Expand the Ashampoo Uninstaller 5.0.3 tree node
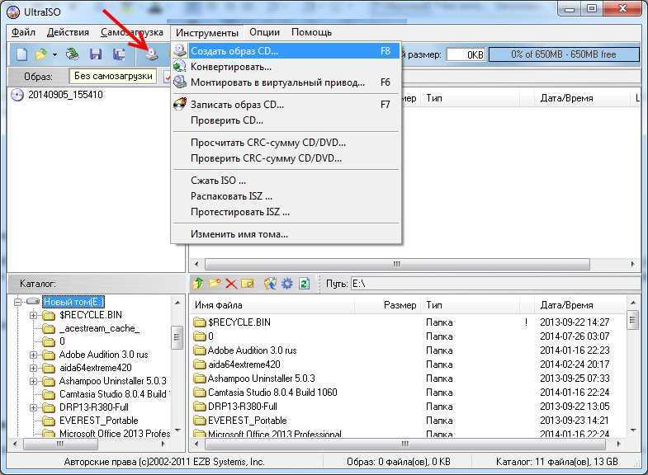 point(34,381)
